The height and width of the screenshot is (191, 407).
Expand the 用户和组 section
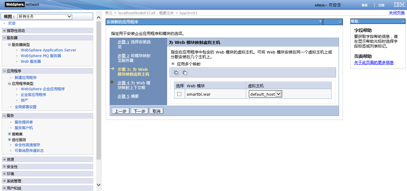4,188
